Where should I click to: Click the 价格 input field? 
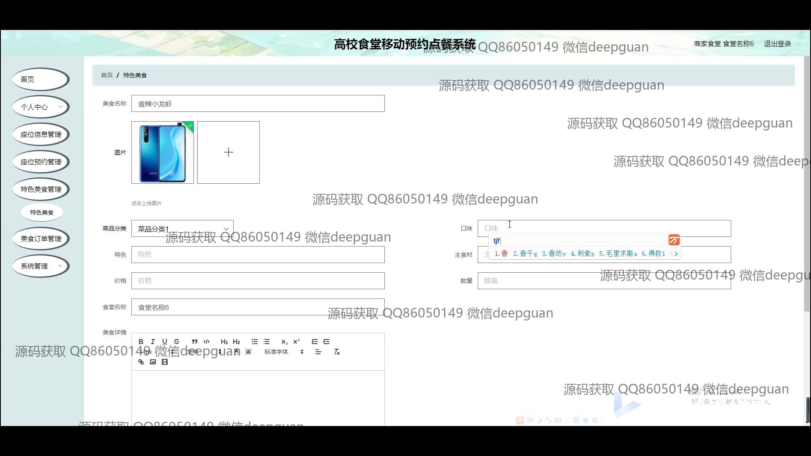258,281
